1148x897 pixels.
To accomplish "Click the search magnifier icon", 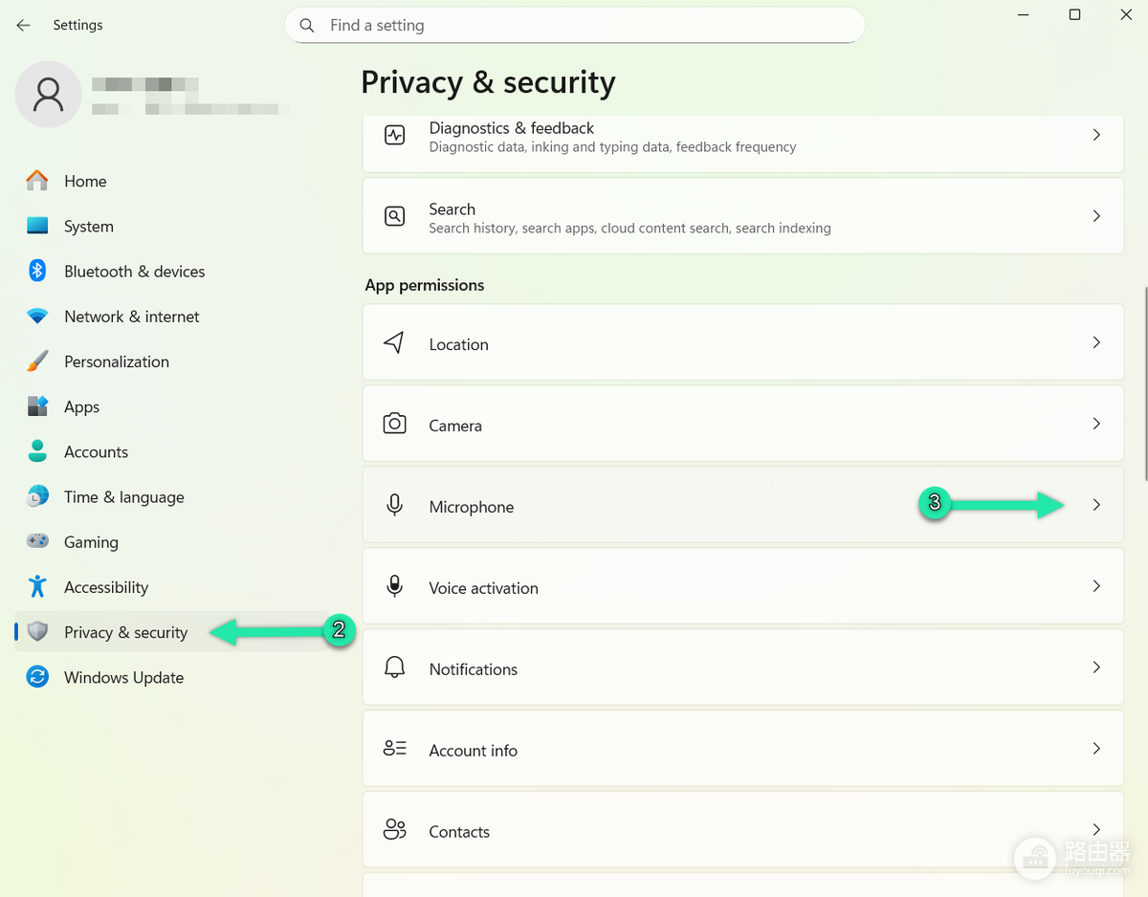I will pyautogui.click(x=307, y=26).
